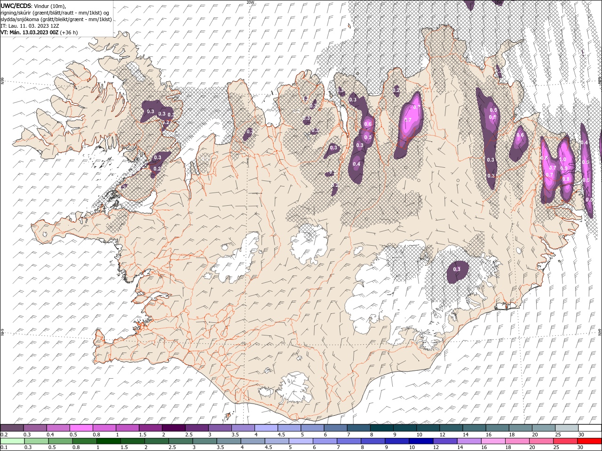Pick the top-row legend swatch between 18 and 20
This screenshot has height=451, width=602.
(x=520, y=428)
